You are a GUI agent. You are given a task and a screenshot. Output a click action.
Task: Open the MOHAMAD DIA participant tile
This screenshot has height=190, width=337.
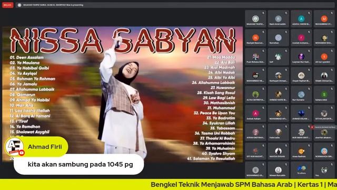pos(324,38)
